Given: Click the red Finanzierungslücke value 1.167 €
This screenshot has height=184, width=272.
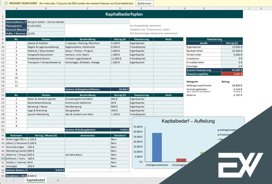Looking at the screenshot, I should pos(232,74).
